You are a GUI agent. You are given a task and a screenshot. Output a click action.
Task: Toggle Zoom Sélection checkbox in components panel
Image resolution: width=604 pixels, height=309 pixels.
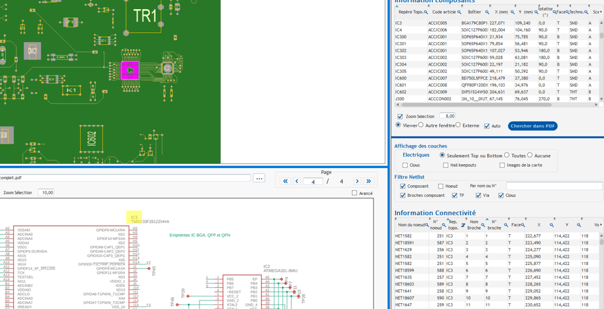[400, 116]
